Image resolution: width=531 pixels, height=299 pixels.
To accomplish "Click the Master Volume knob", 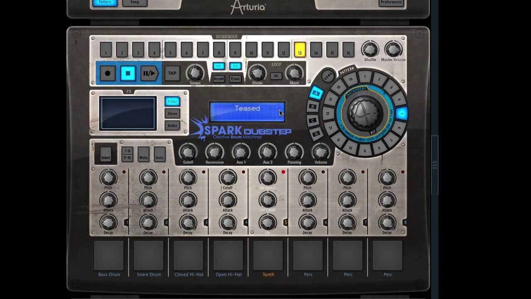I will (393, 49).
